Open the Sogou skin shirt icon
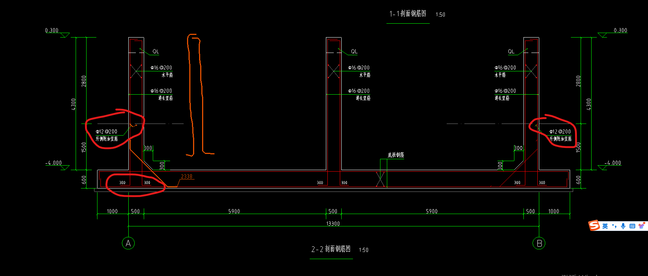Image resolution: width=648 pixels, height=276 pixels. click(x=642, y=226)
